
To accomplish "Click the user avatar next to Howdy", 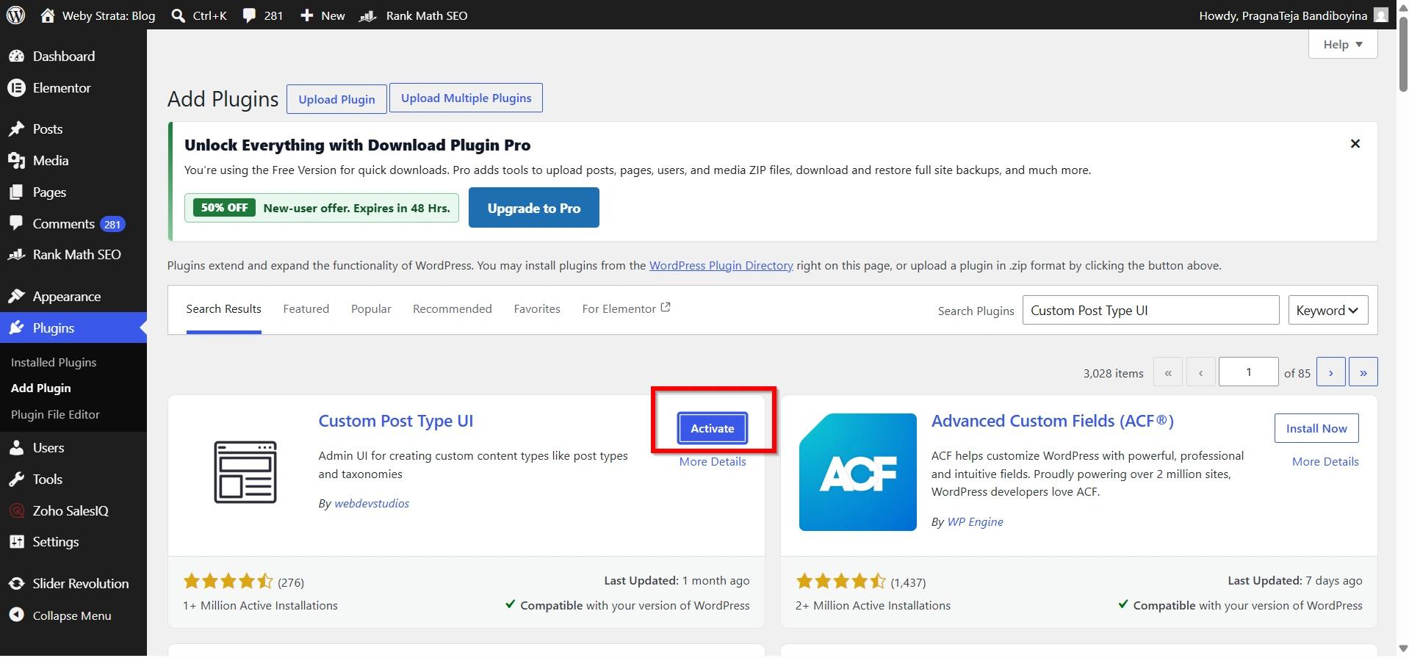I will [1381, 15].
